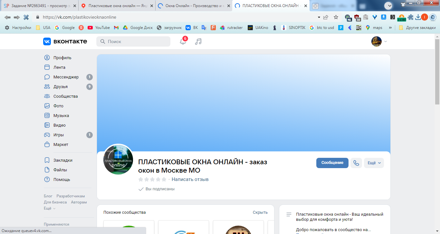This screenshot has width=440, height=234.
Task: Bookmark this page with star icon
Action: coord(336,17)
